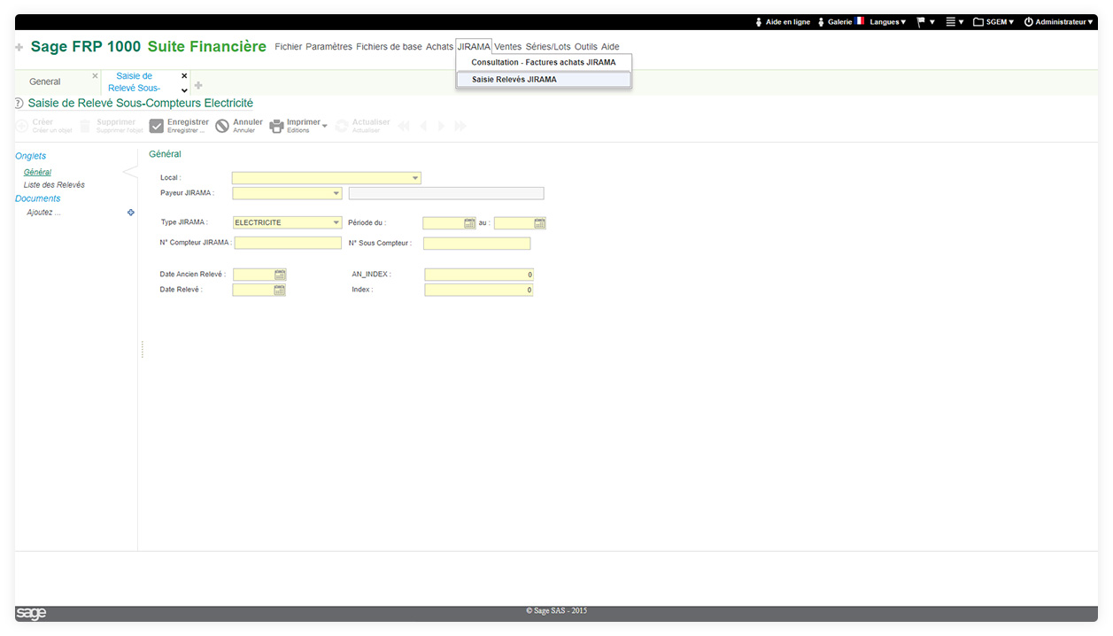Click the vertical panel splitter handle
The width and height of the screenshot is (1113, 636).
coord(142,349)
